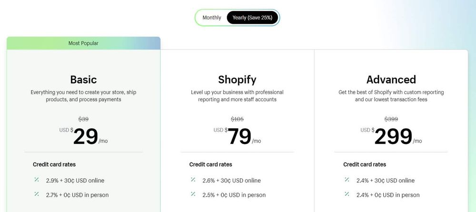The width and height of the screenshot is (476, 212).
Task: Select Yearly (Save 25%) billing option
Action: 252,18
